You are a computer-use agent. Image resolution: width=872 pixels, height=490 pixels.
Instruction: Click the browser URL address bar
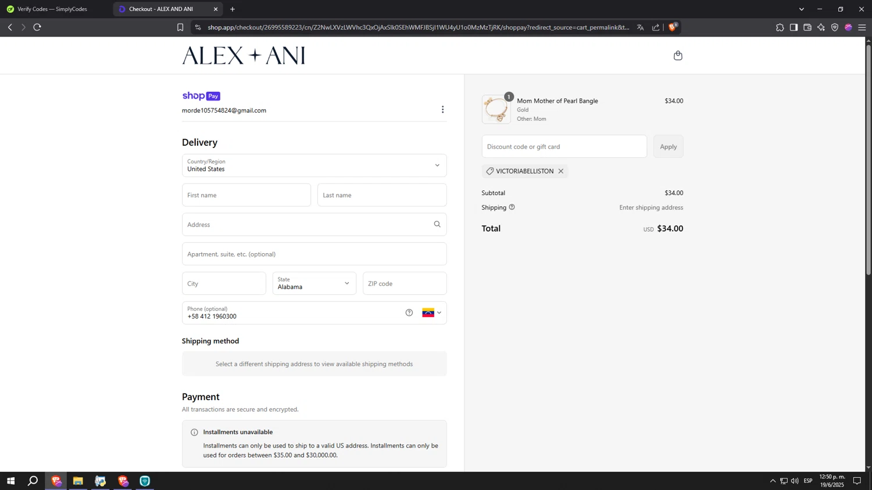tap(419, 27)
